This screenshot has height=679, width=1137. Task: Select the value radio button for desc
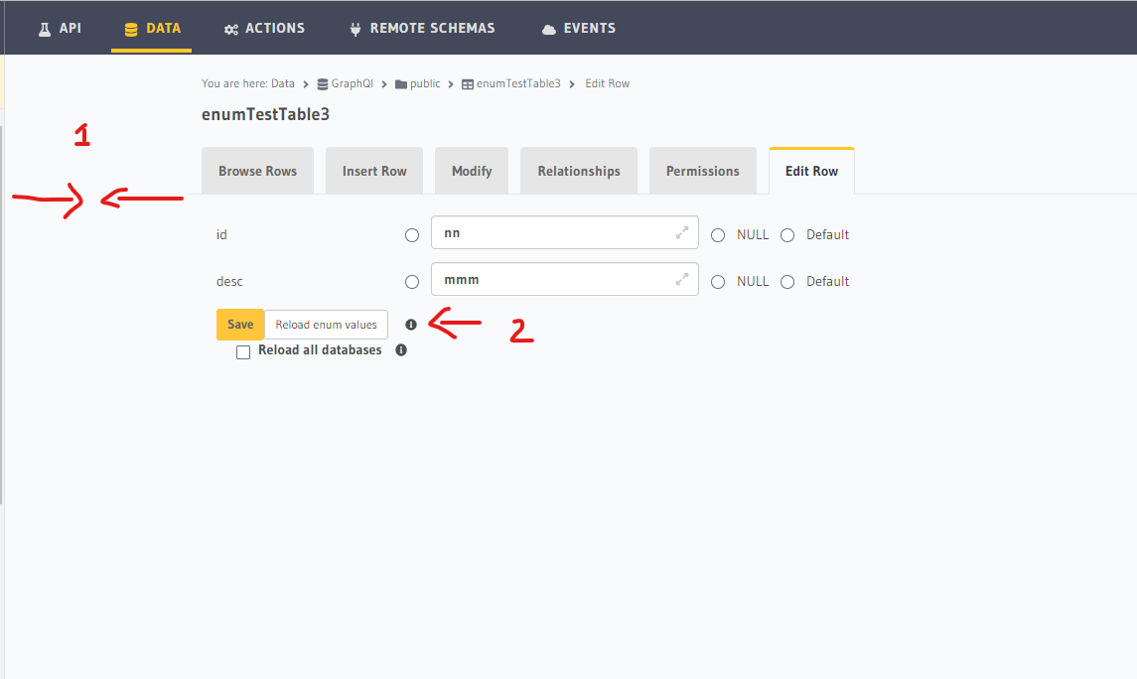[412, 282]
